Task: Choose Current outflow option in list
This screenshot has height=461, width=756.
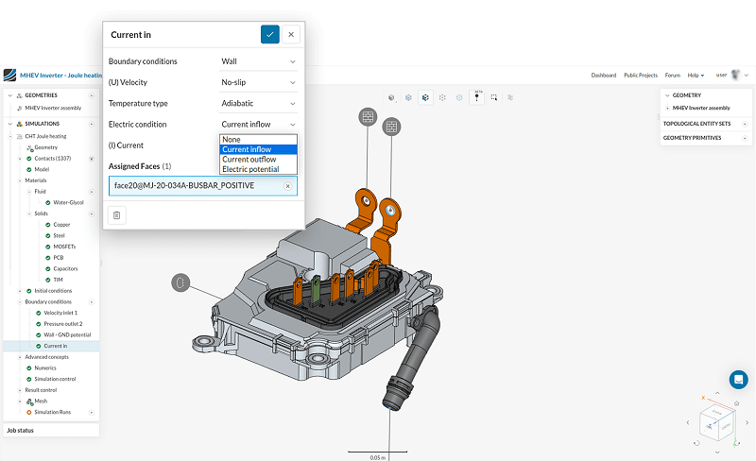Action: click(258, 159)
